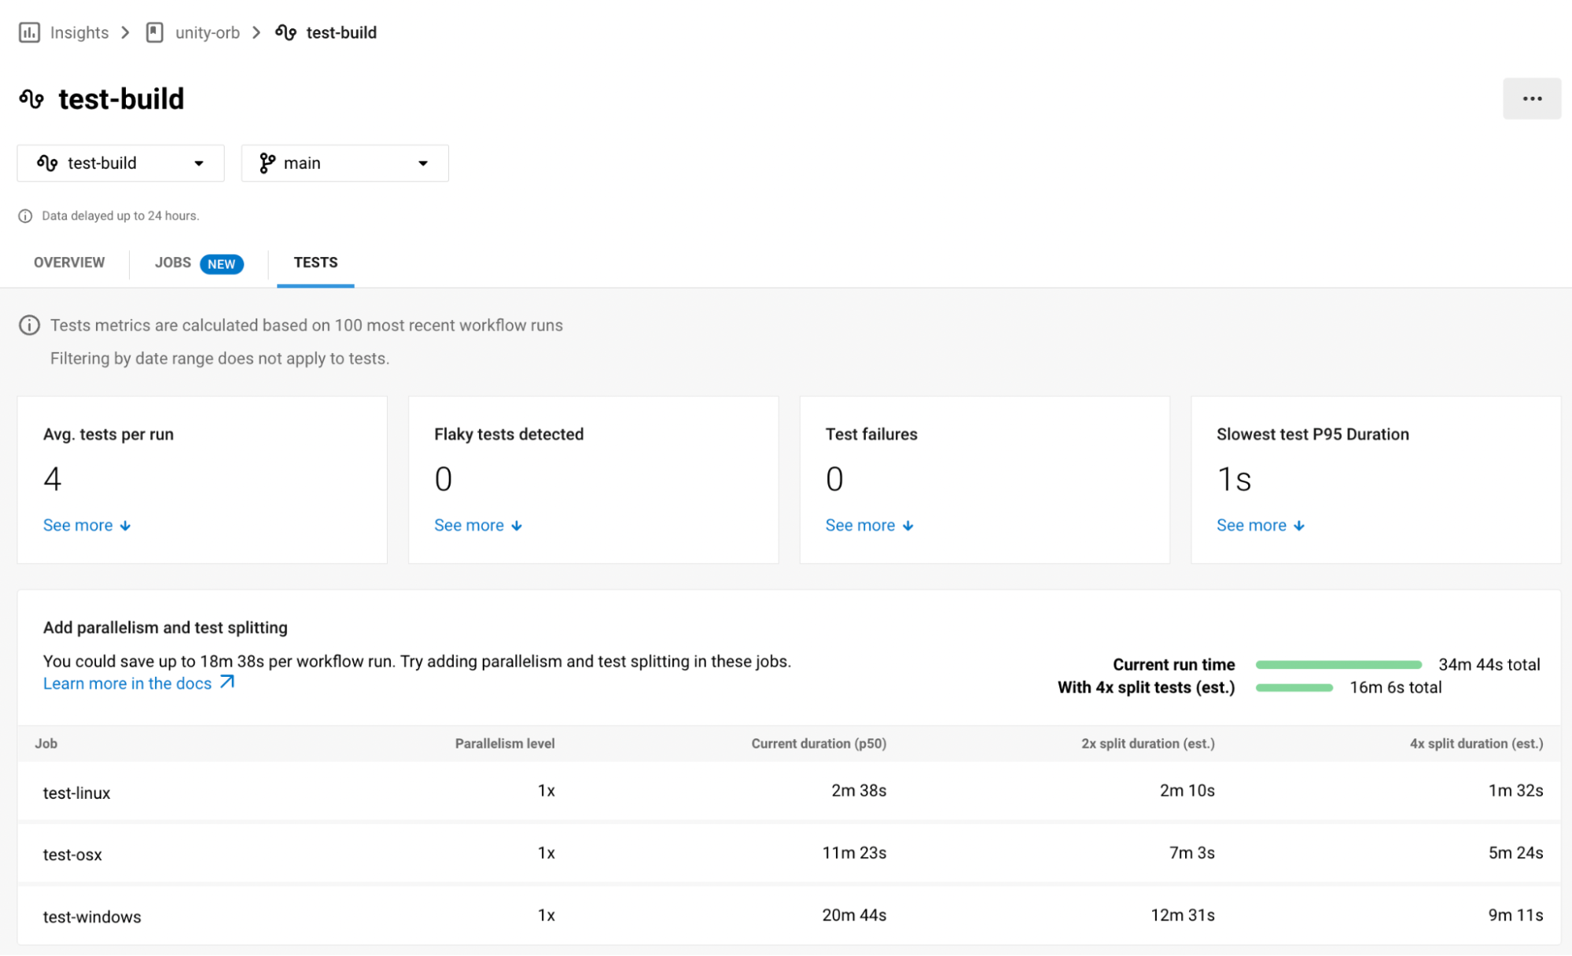The width and height of the screenshot is (1572, 956).
Task: Navigate to unity-orb breadcrumb link
Action: point(207,32)
